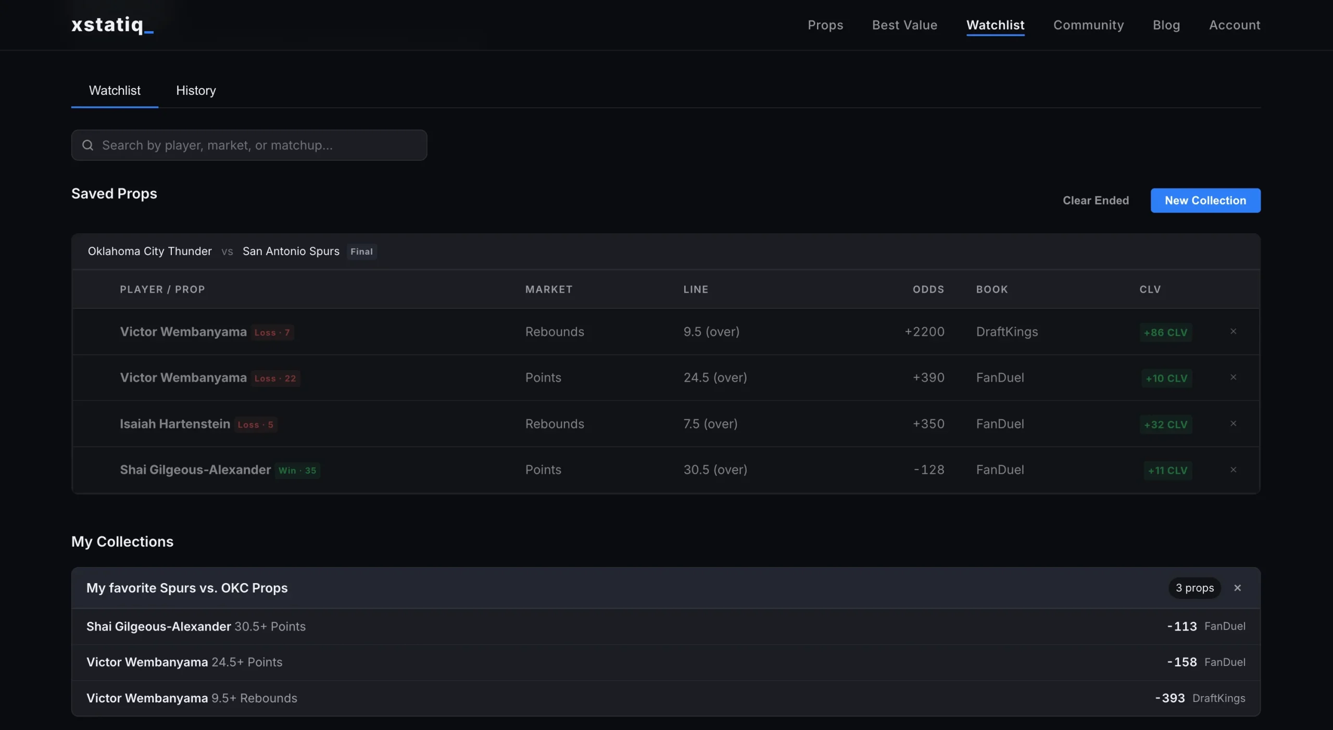The image size is (1333, 730).
Task: Click the +2200 odds value
Action: click(x=924, y=332)
